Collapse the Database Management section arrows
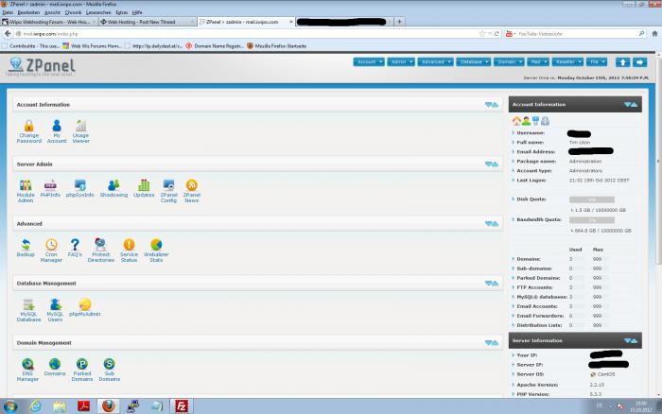Screen dimensions: 662x414 492,284
